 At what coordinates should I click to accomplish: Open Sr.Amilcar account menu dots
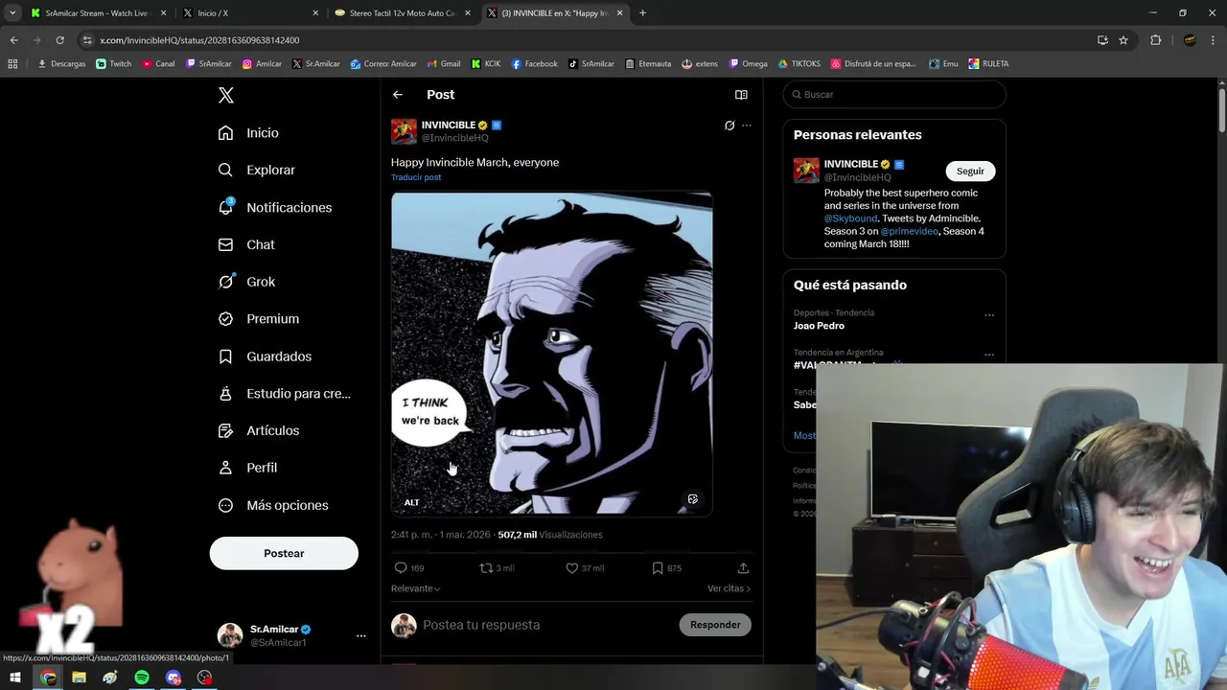click(x=361, y=635)
